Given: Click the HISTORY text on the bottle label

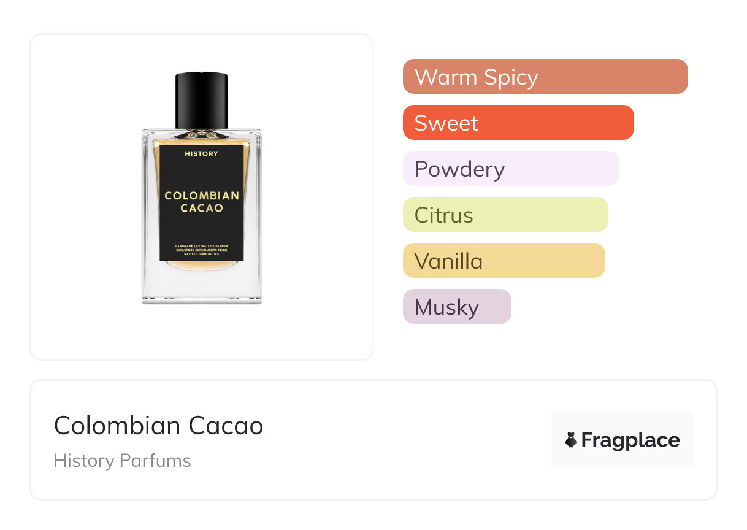Looking at the screenshot, I should click(x=201, y=153).
